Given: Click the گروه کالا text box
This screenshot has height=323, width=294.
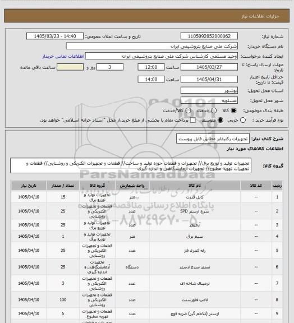Looking at the screenshot, I should click(x=131, y=166).
